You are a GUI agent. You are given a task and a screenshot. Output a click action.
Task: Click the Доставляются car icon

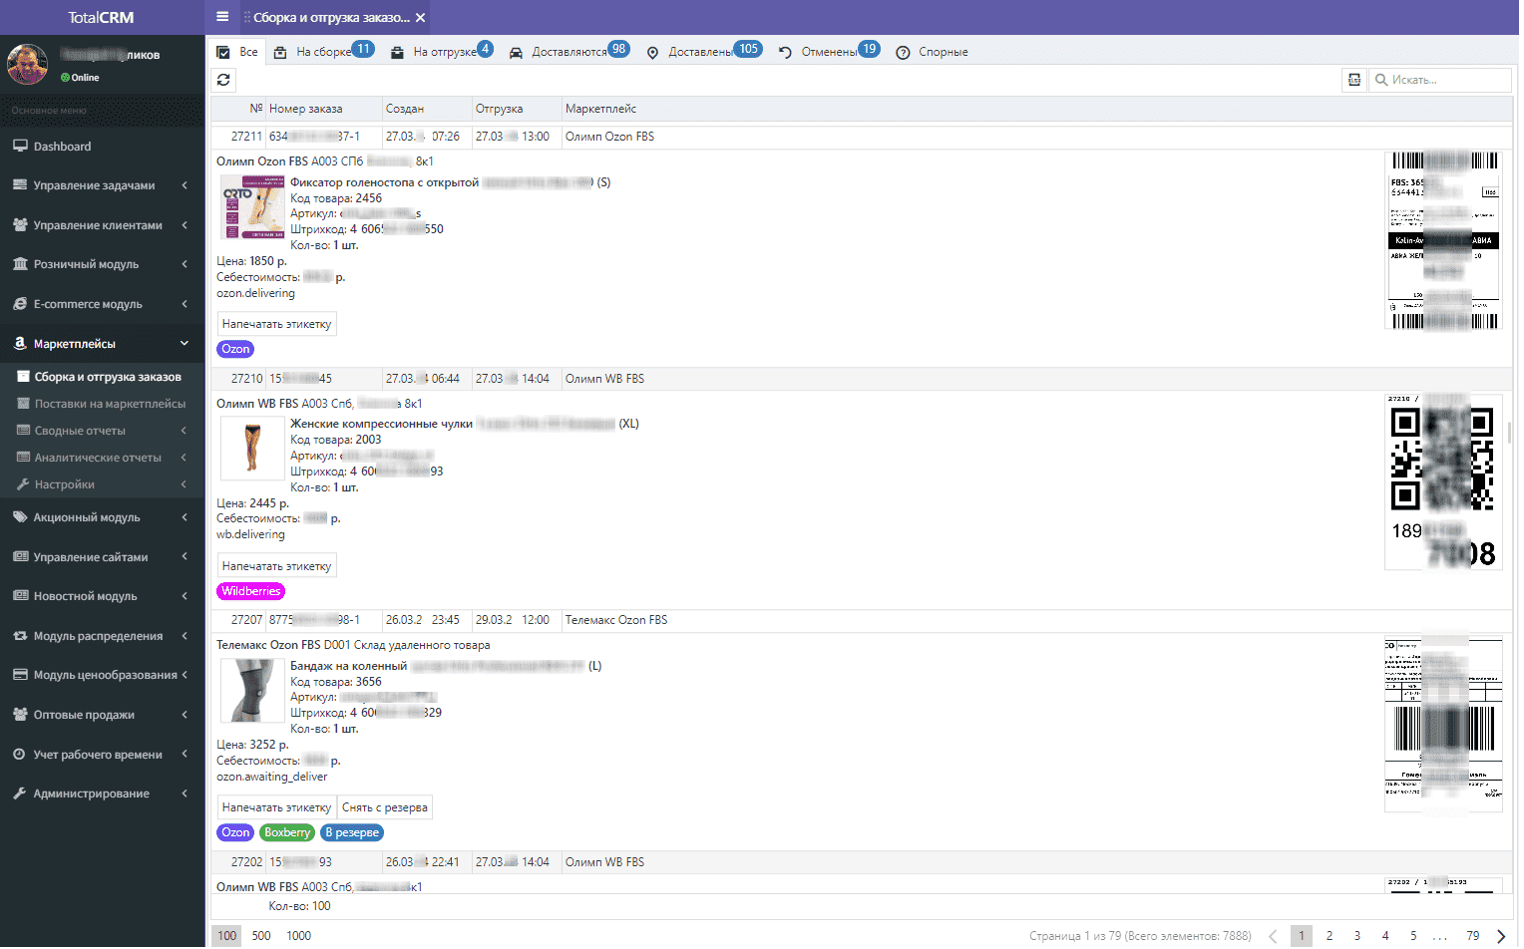[516, 53]
